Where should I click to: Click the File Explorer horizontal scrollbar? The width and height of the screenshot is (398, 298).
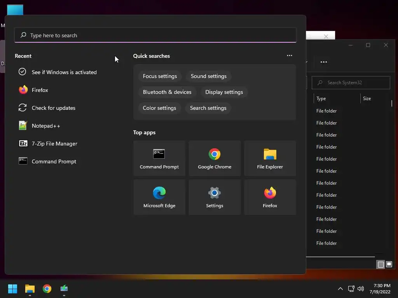pyautogui.click(x=340, y=257)
